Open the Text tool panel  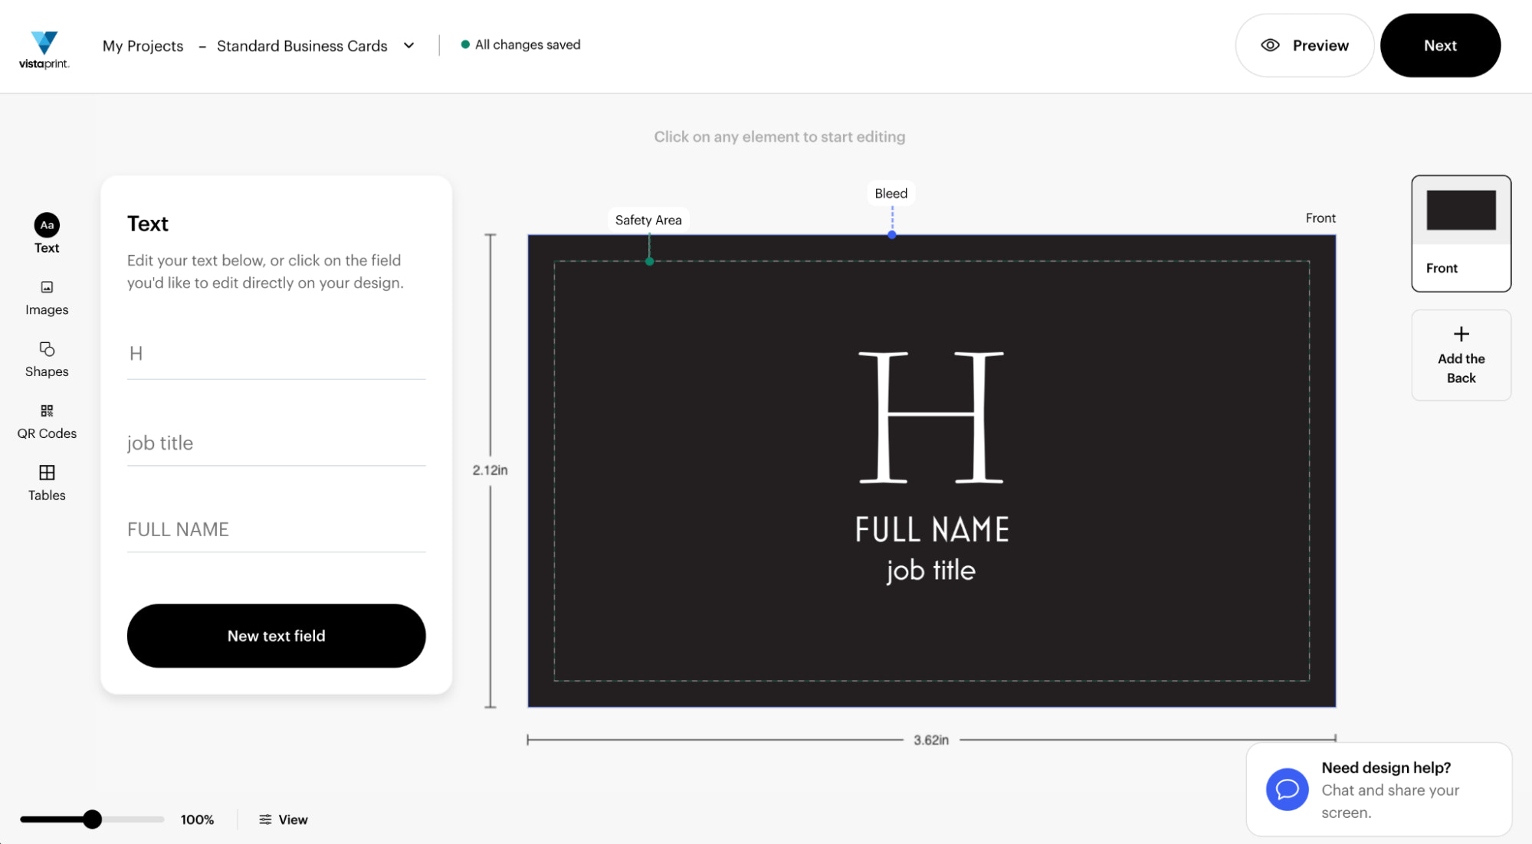pyautogui.click(x=47, y=234)
